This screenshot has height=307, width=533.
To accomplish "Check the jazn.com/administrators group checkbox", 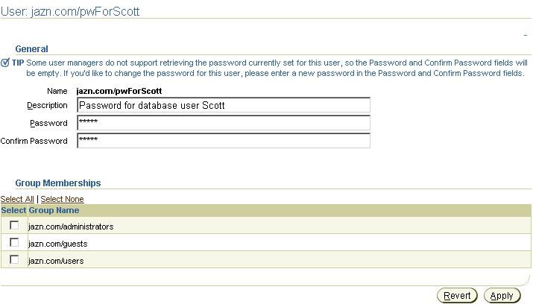I will 14,225.
